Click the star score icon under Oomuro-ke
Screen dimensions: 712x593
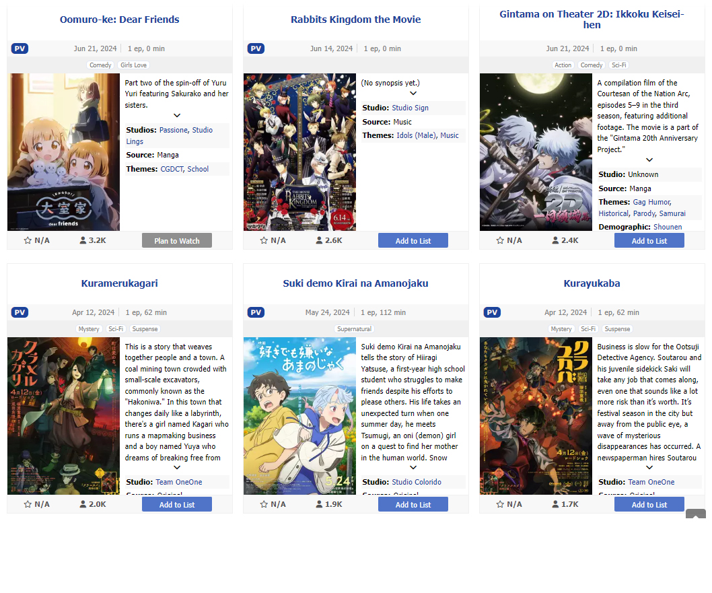pyautogui.click(x=28, y=240)
